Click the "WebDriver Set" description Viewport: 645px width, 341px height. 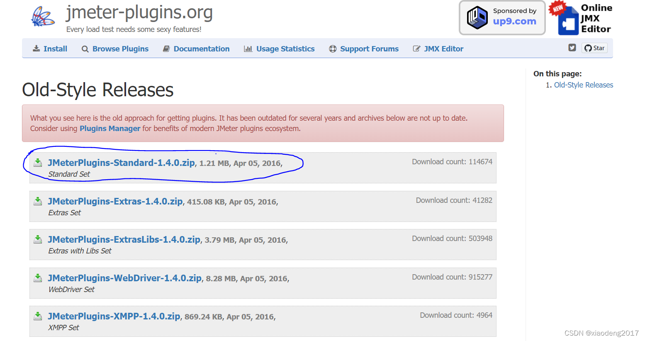(x=71, y=290)
